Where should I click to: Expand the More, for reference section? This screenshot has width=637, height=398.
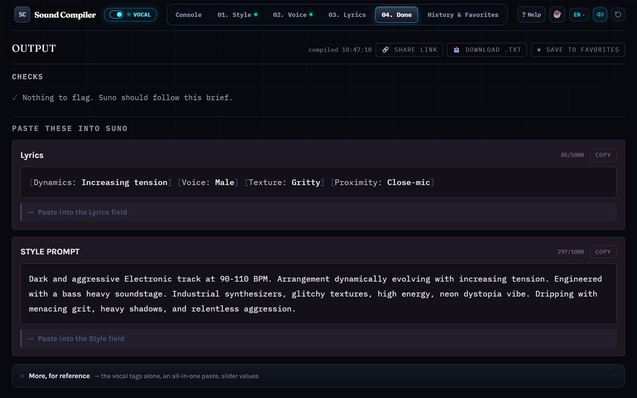point(318,376)
